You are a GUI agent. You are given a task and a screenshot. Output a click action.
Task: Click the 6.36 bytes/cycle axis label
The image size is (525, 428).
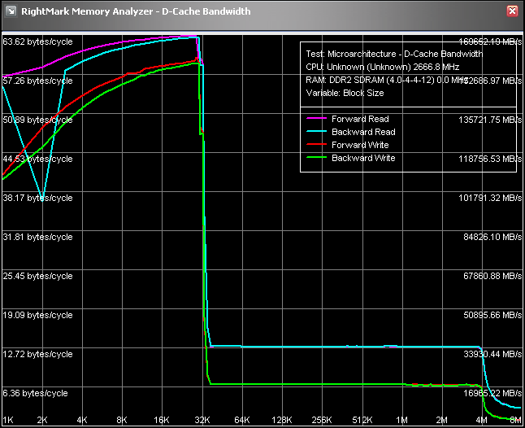click(36, 394)
